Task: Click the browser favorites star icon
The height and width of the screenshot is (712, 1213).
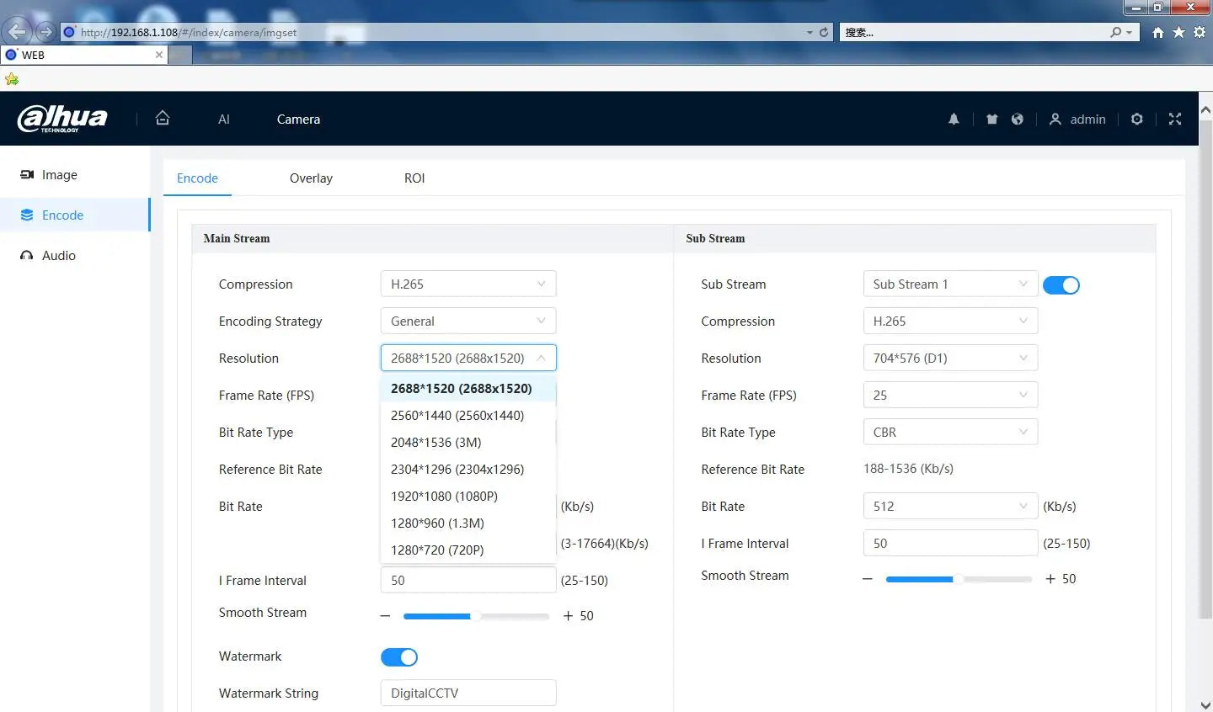Action: [1178, 32]
